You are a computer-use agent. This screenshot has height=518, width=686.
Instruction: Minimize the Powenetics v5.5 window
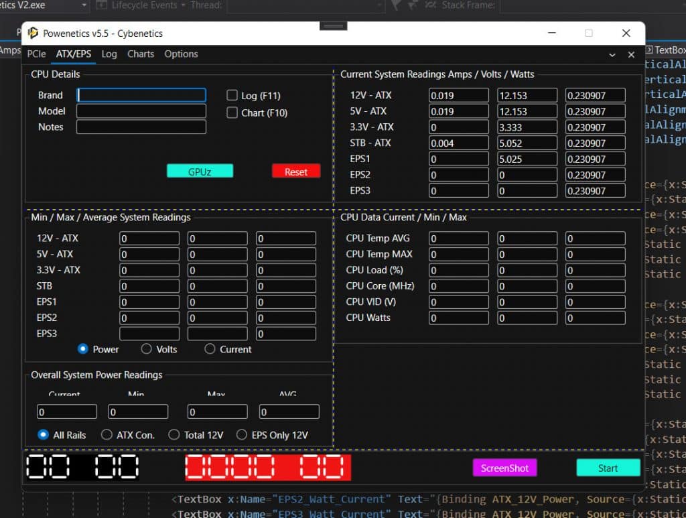[552, 33]
